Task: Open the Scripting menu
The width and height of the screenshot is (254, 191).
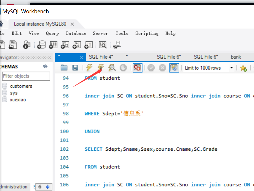Action: pos(147,34)
